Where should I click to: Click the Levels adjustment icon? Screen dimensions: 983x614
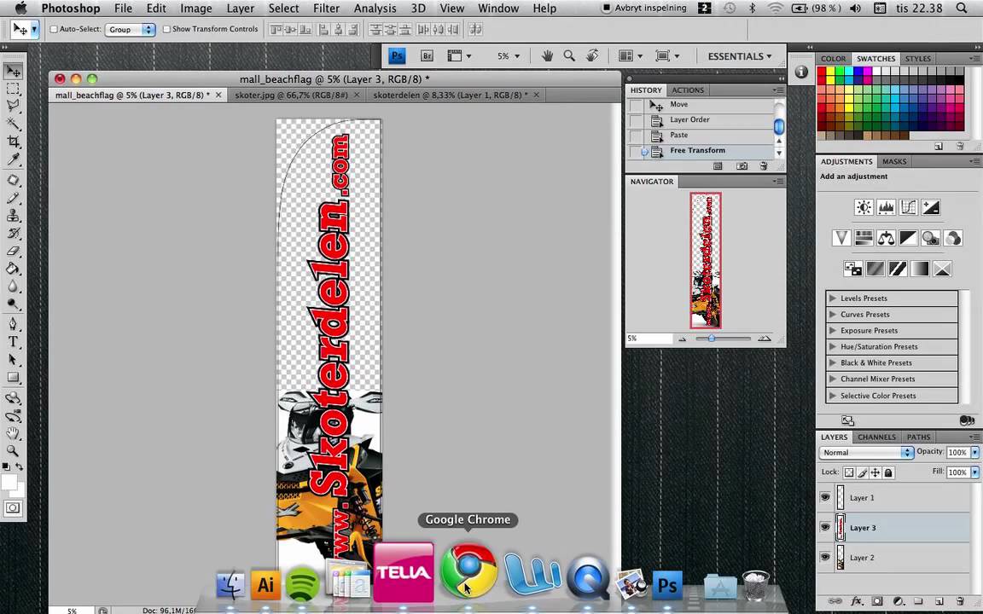click(x=886, y=207)
